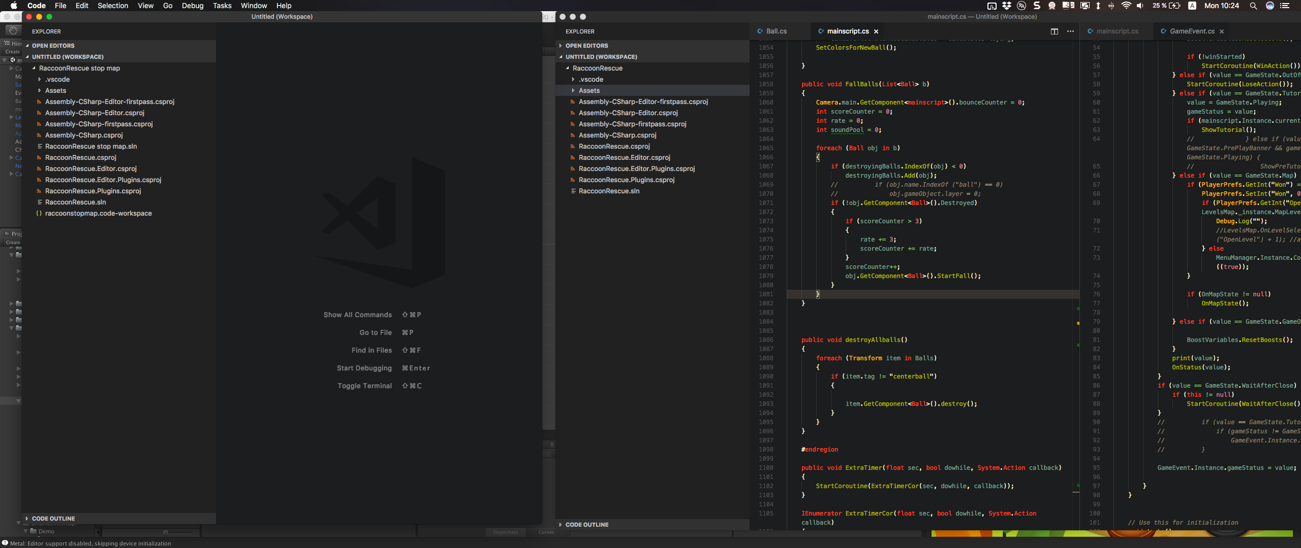Screen dimensions: 1301x548
Task: Click the C# icon on the GameEvent.cs tab
Action: [1163, 31]
